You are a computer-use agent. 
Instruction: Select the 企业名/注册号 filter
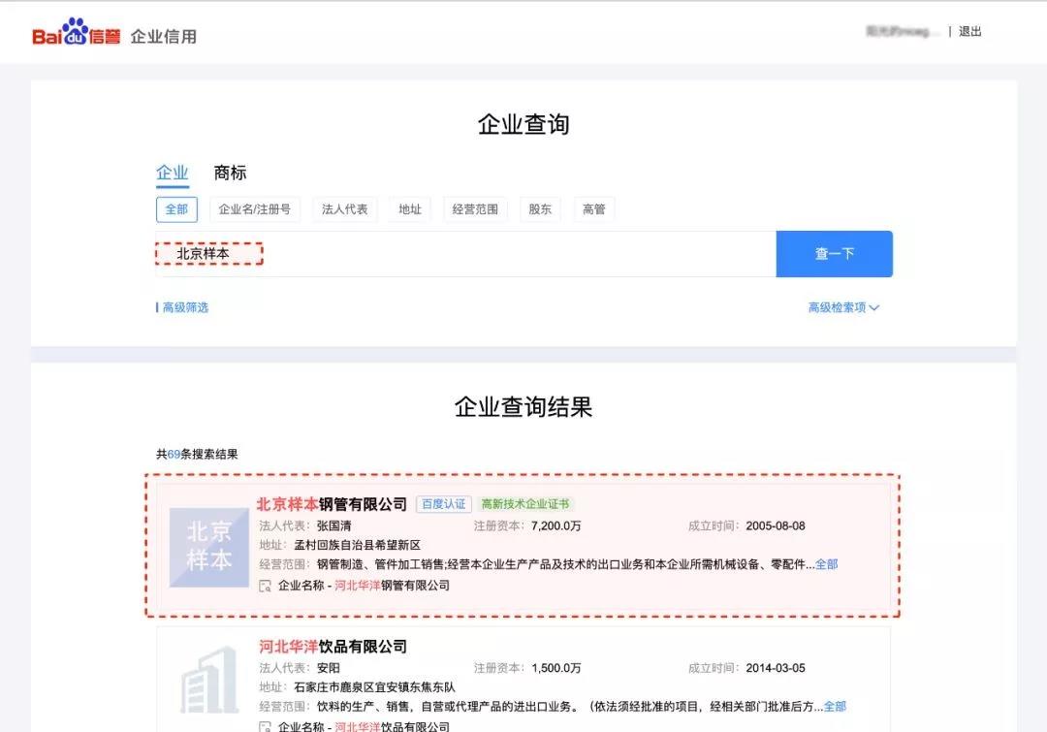[254, 209]
